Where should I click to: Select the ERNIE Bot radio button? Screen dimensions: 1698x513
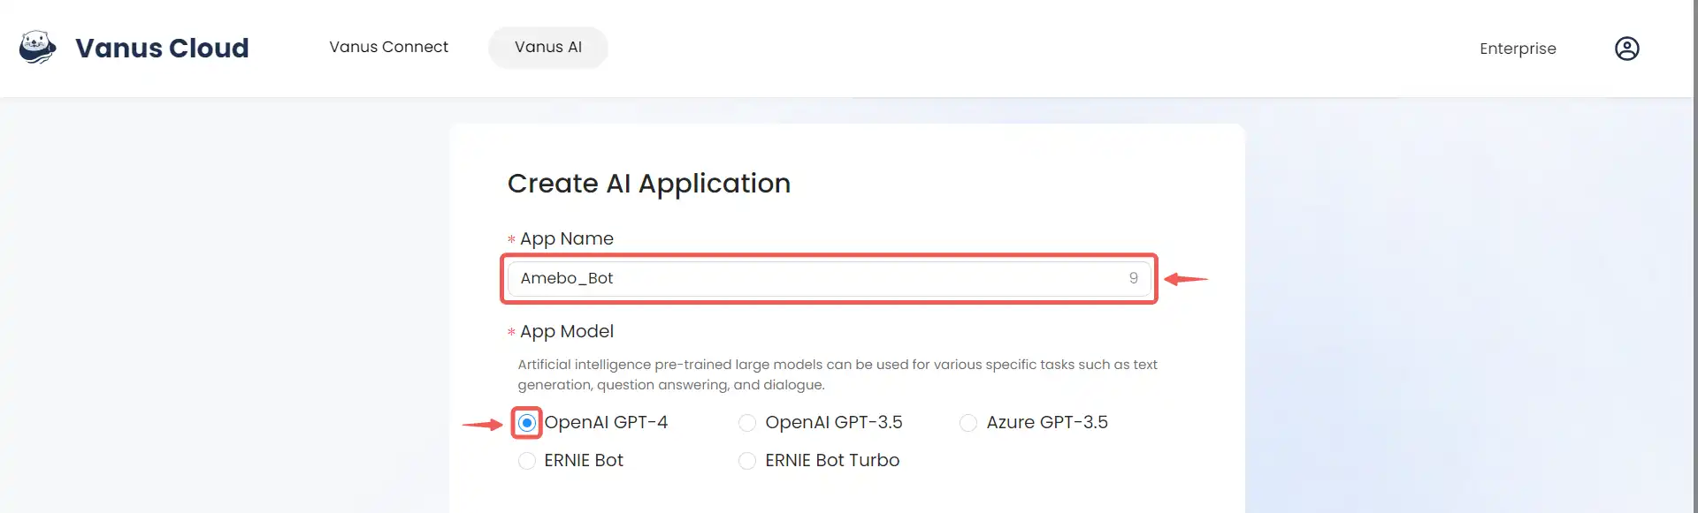click(527, 461)
